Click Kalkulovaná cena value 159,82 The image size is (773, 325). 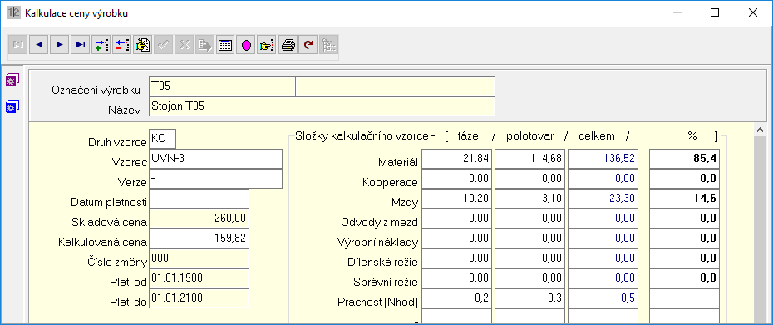pos(199,239)
